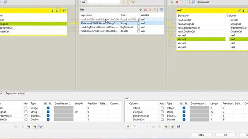Toggle nullable checkbox for var2
This screenshot has height=139, width=248.
coord(139,23)
